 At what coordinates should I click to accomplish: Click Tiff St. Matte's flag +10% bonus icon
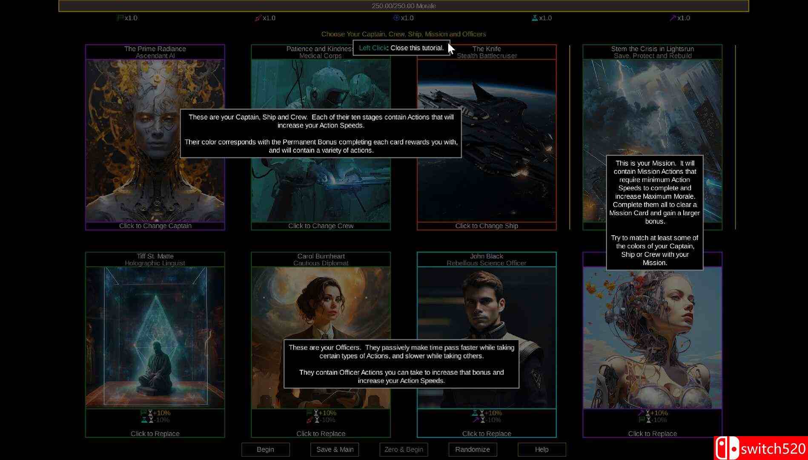143,413
